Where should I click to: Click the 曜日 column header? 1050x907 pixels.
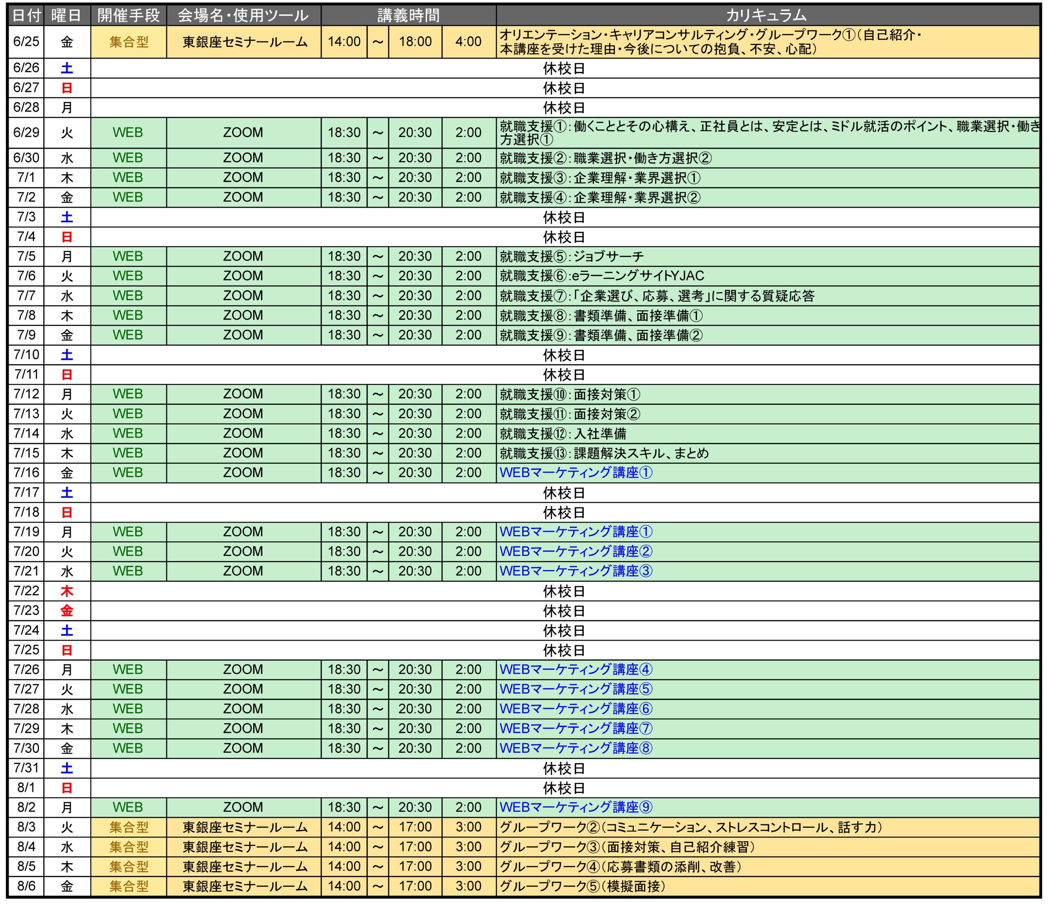67,15
